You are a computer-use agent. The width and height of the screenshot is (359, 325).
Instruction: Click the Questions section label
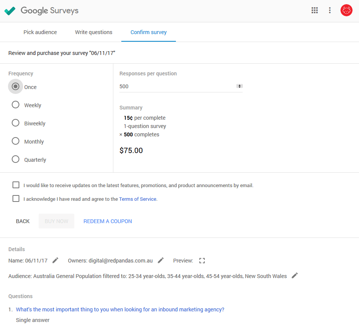point(20,296)
